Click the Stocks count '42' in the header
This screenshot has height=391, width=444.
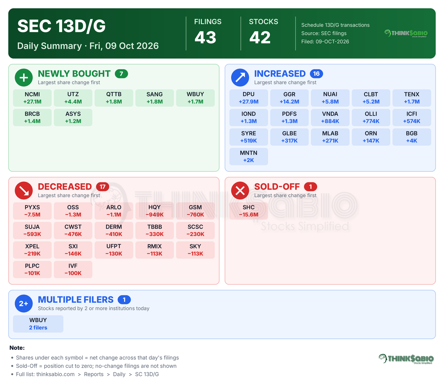pos(260,38)
